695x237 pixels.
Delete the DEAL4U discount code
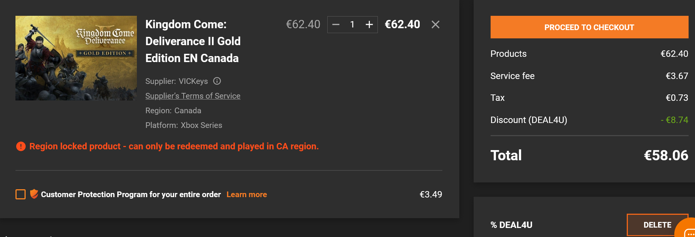(x=657, y=225)
